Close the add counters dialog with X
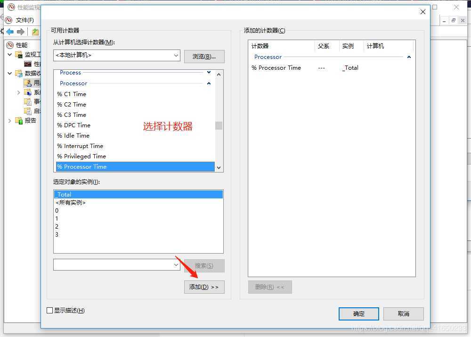 pos(422,12)
